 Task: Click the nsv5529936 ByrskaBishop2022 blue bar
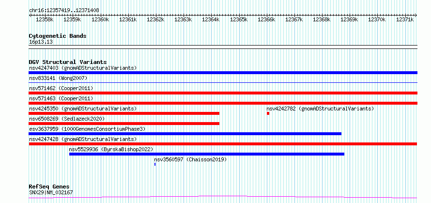coord(207,154)
